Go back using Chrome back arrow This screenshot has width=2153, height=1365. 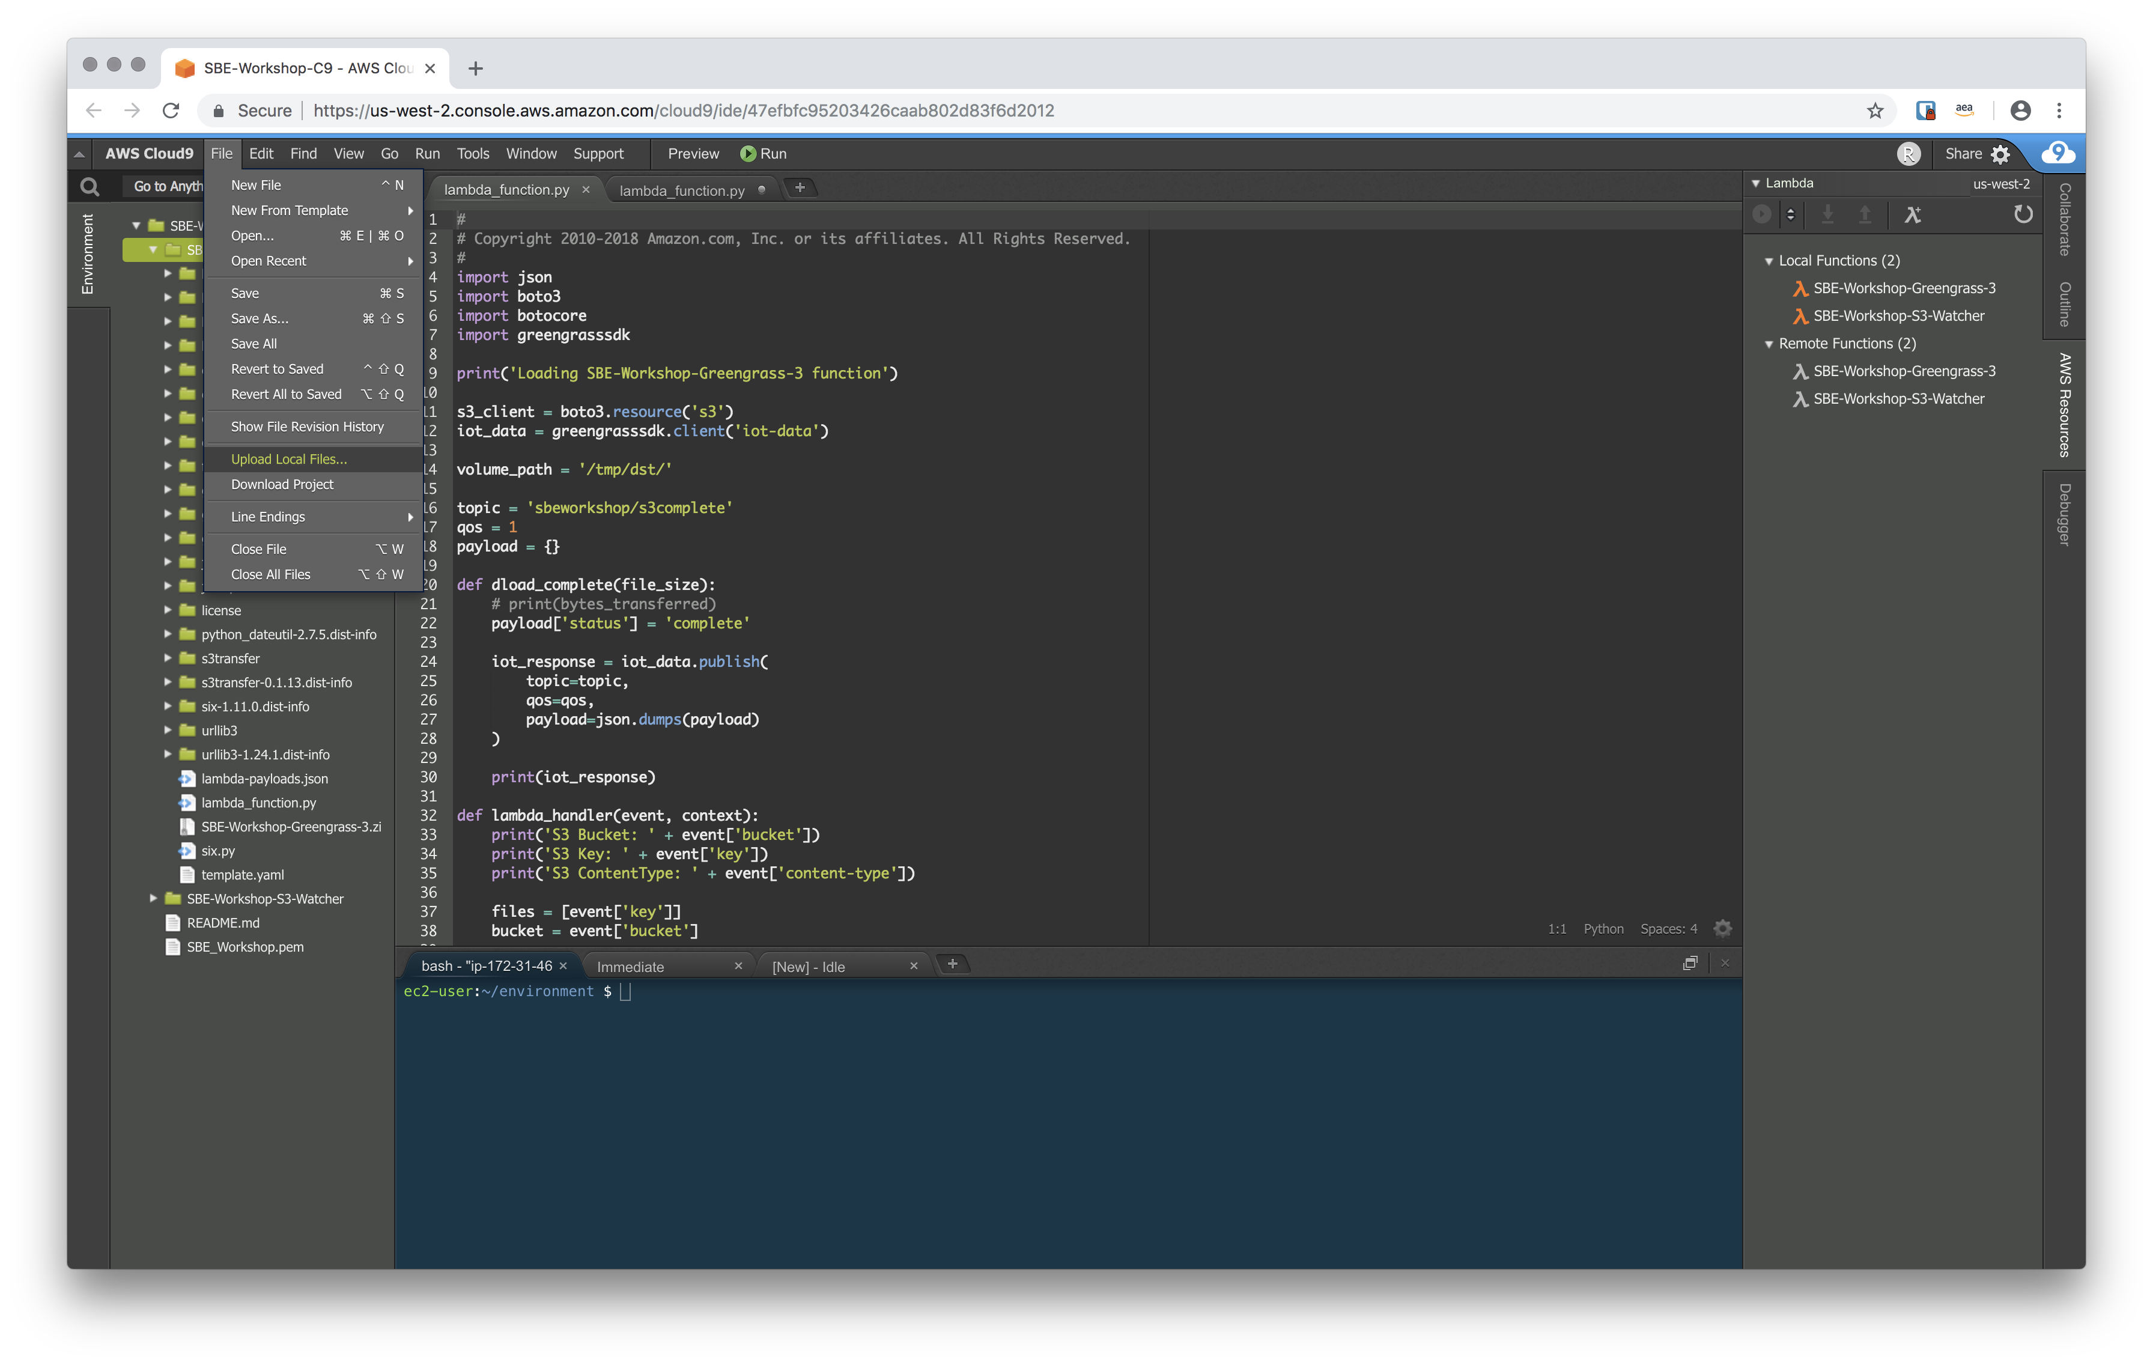coord(93,110)
